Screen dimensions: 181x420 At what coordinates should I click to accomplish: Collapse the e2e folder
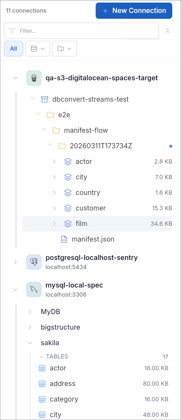pyautogui.click(x=38, y=113)
